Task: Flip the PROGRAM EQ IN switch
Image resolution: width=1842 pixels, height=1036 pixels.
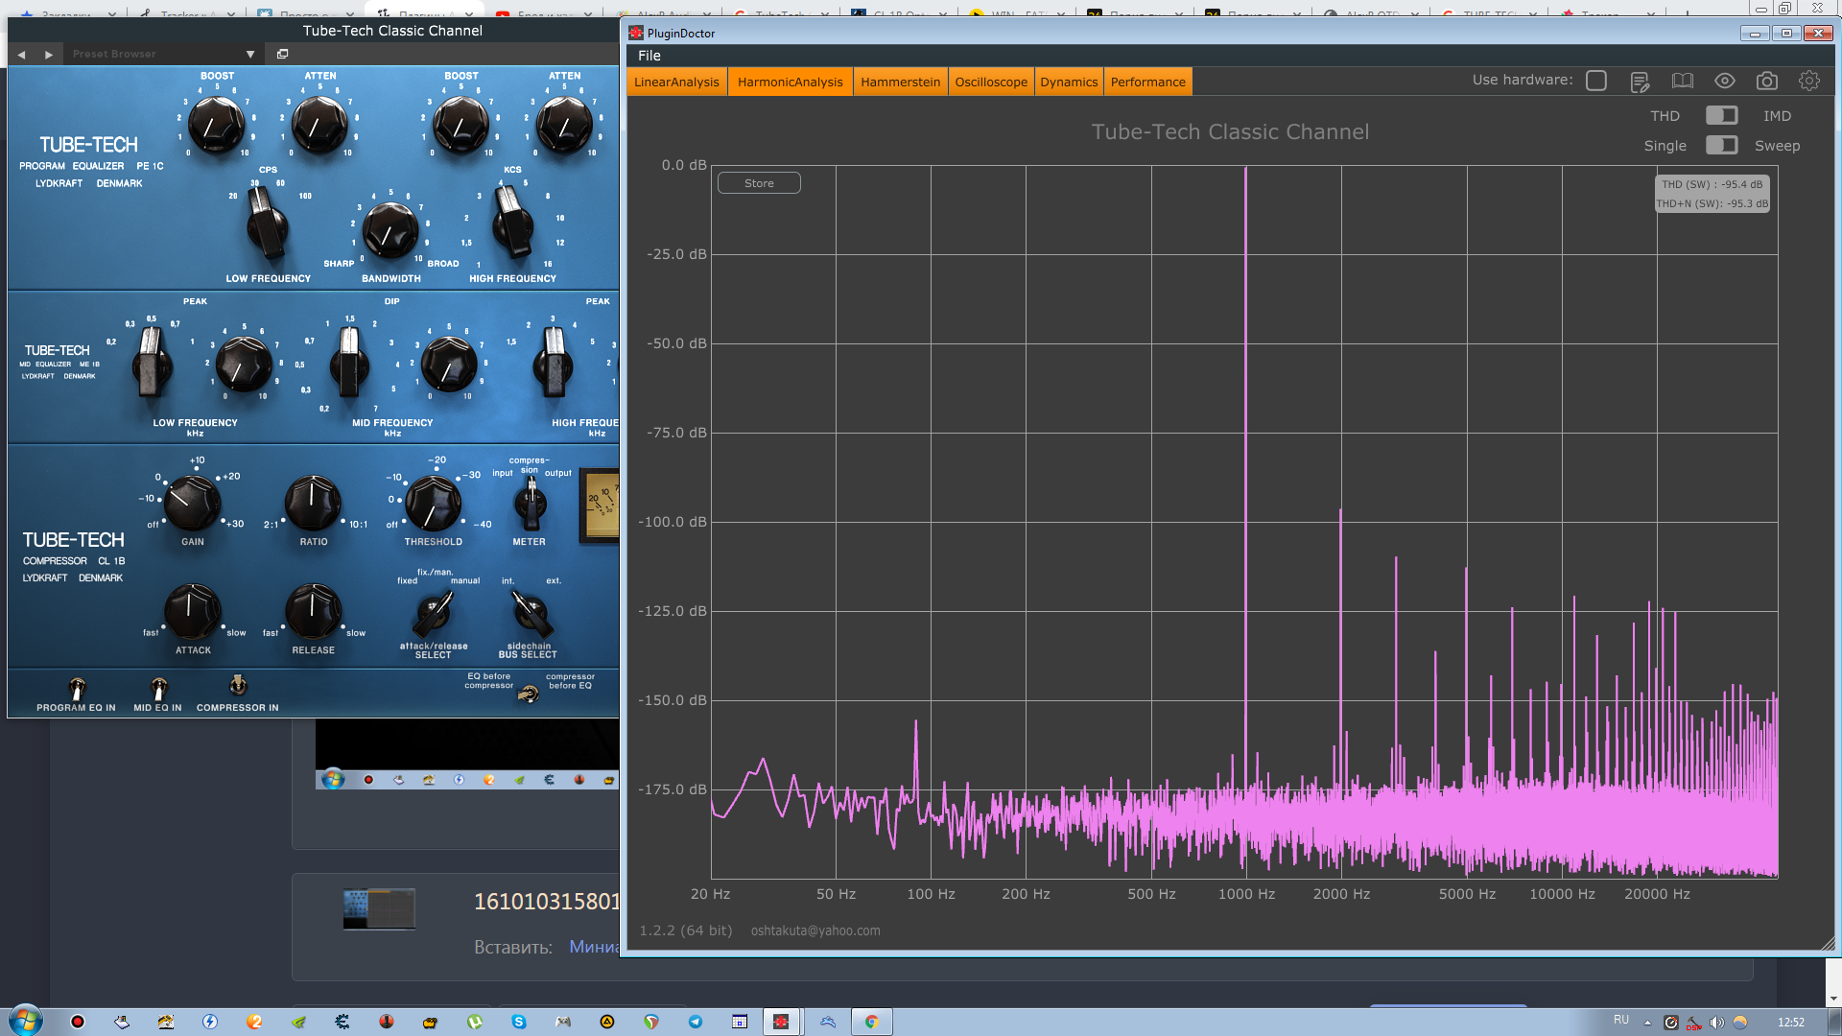Action: pos(77,689)
